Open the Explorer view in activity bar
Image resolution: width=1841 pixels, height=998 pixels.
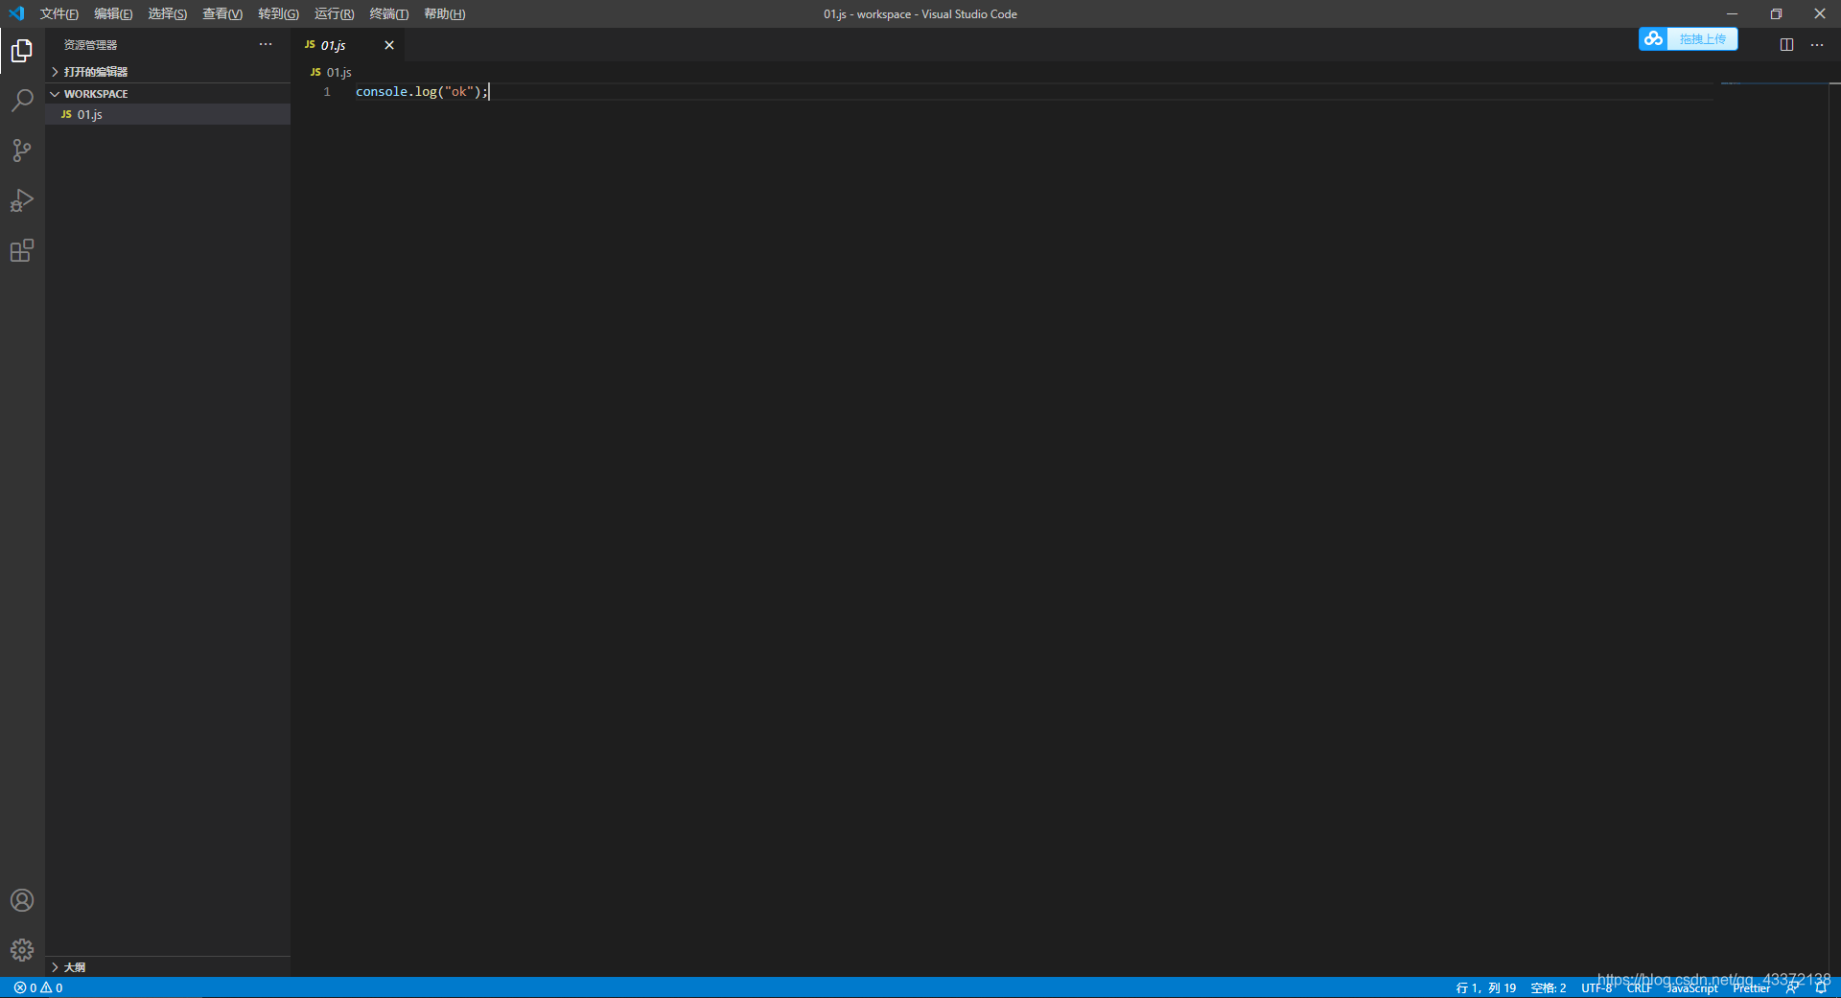(x=22, y=50)
